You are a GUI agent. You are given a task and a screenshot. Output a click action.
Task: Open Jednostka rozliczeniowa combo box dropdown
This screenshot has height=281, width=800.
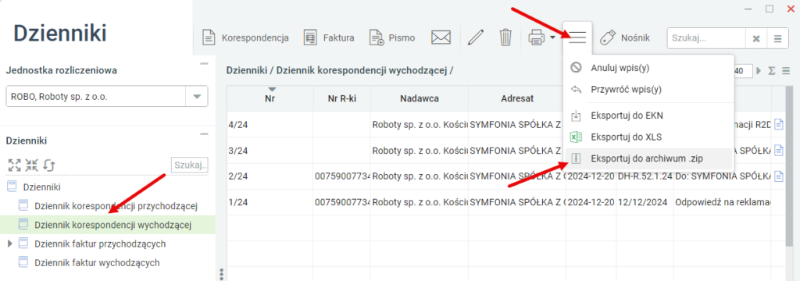click(196, 96)
